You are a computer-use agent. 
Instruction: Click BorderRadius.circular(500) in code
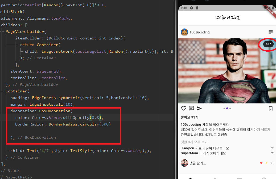point(80,124)
